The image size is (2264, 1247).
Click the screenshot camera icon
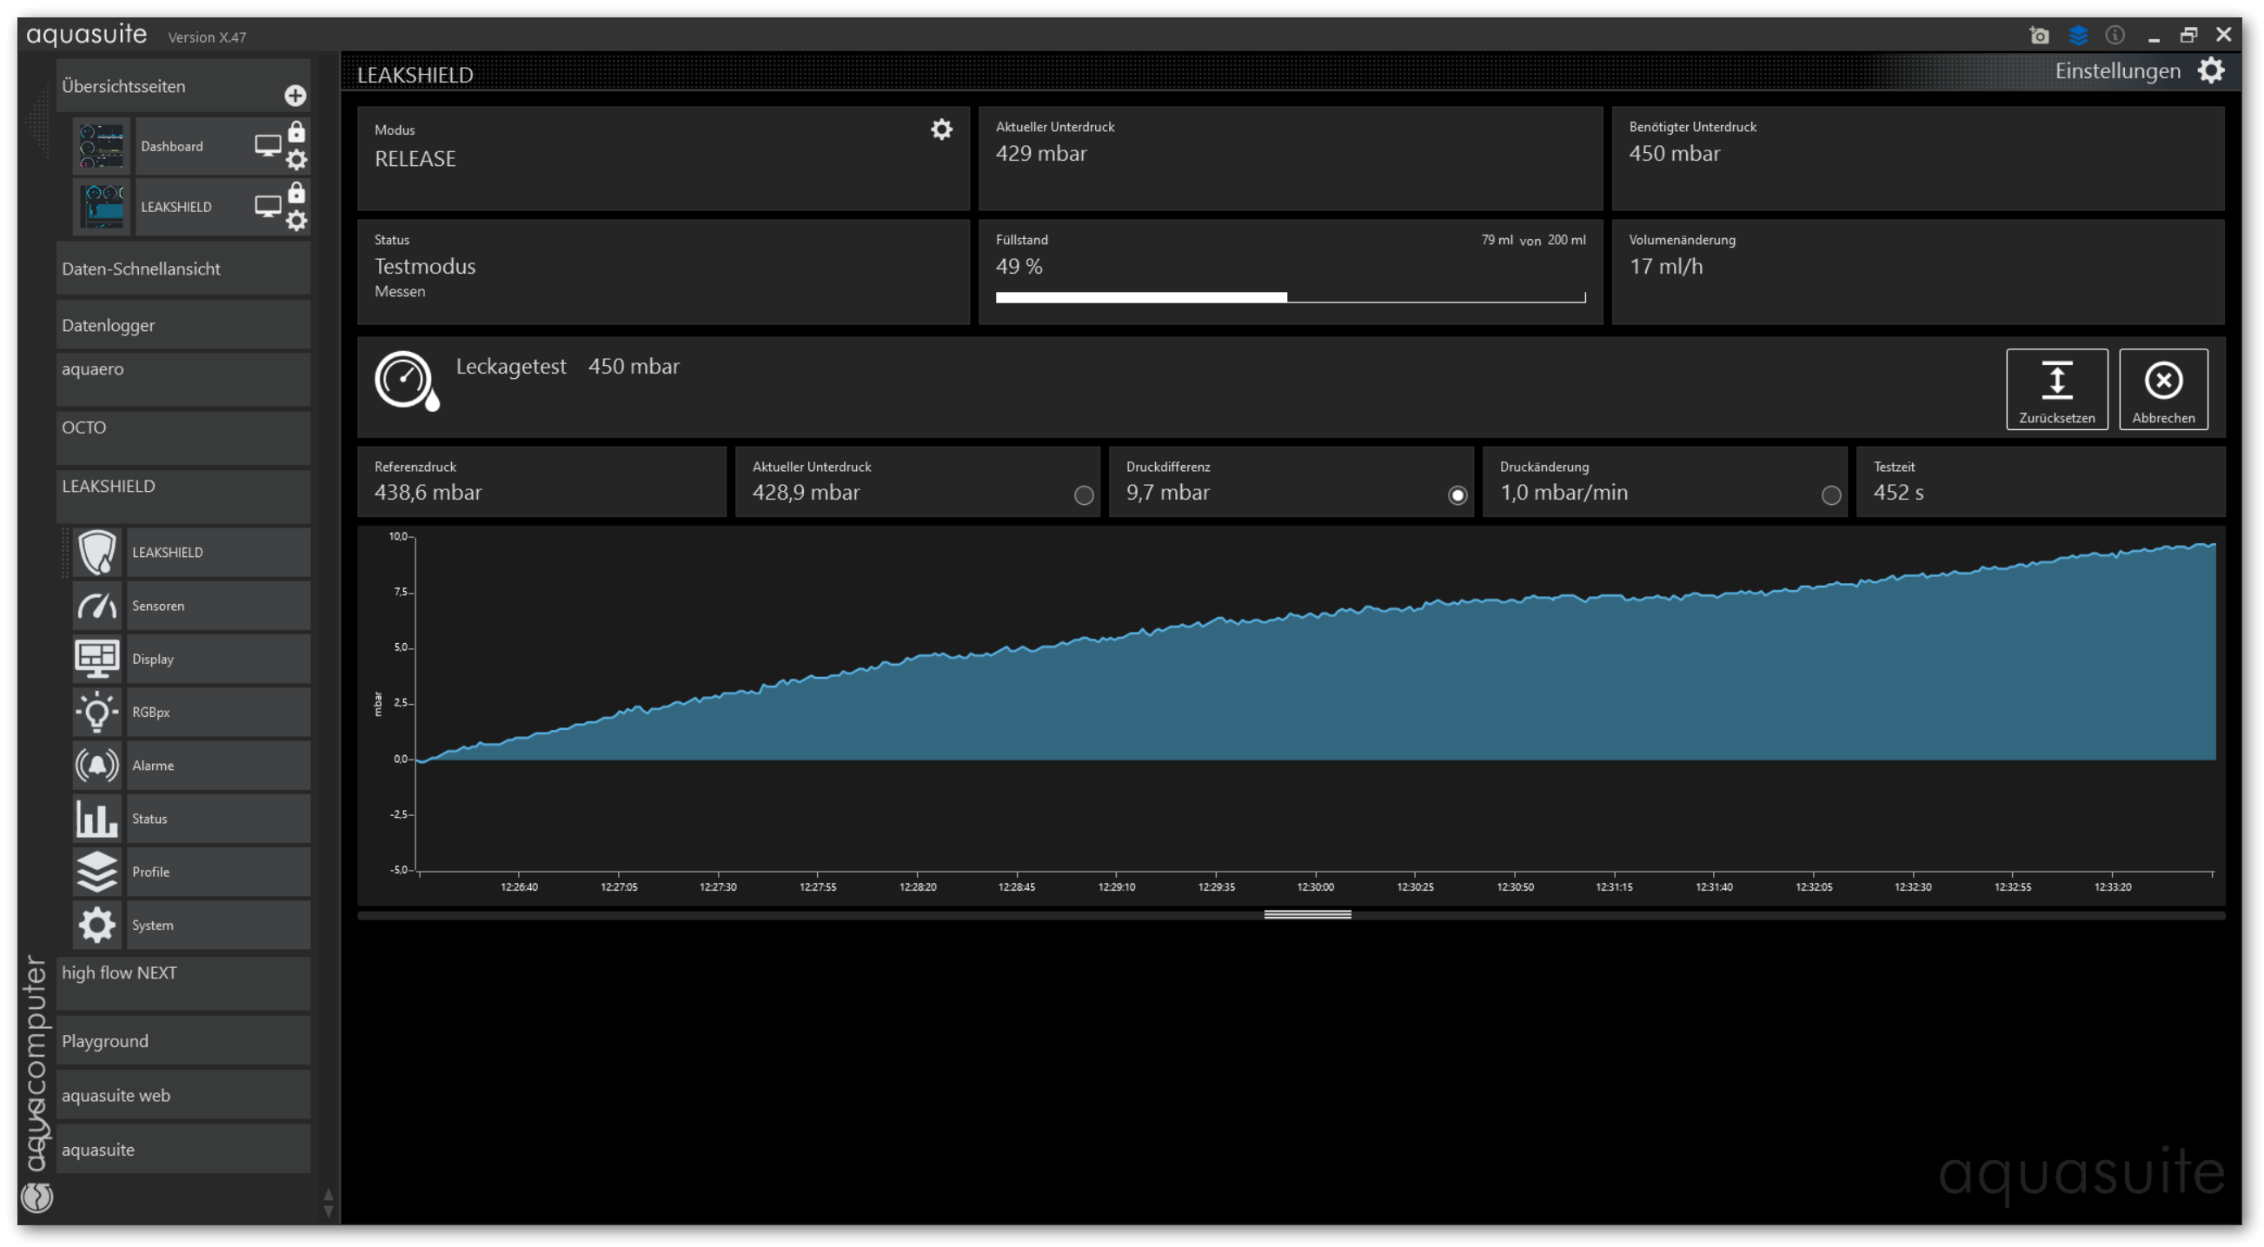2039,35
